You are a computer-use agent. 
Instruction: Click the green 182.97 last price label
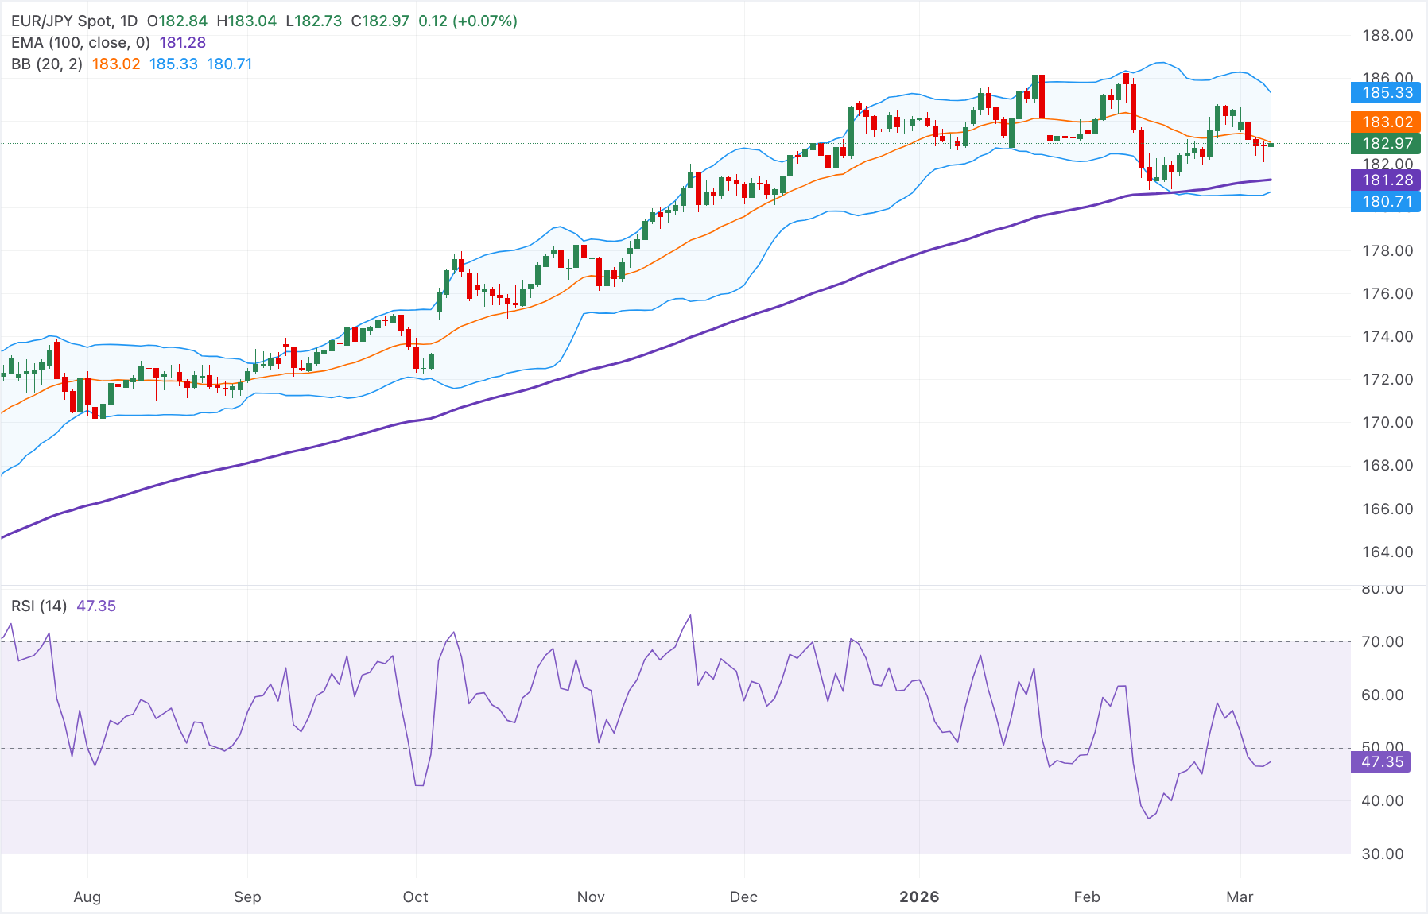click(1385, 144)
